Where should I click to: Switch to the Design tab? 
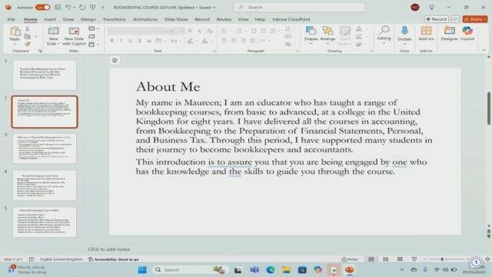[x=88, y=19]
